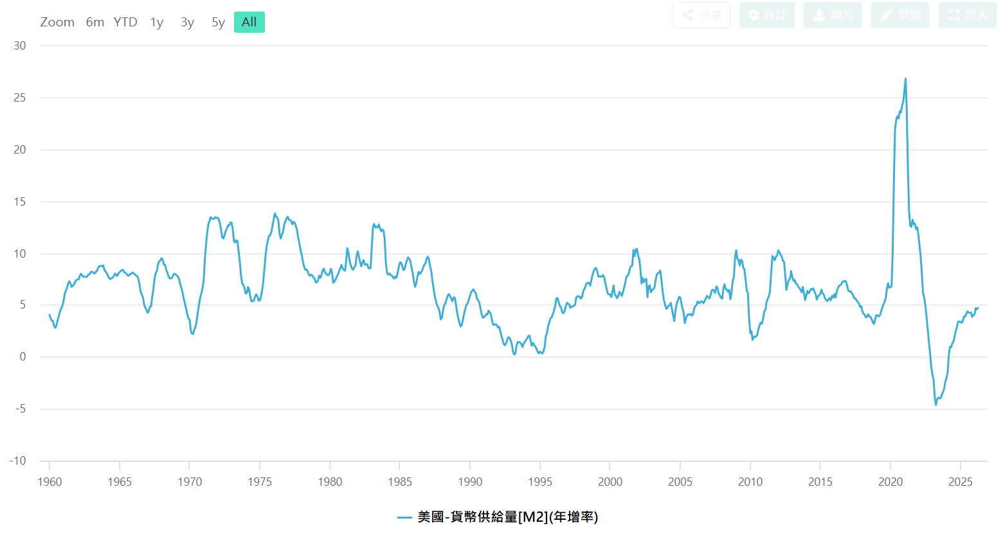This screenshot has height=534, width=1003.
Task: Click the 1960 x-axis label
Action: 50,482
